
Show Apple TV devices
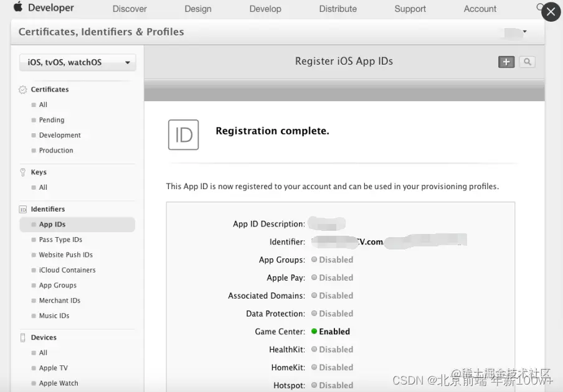pyautogui.click(x=53, y=368)
